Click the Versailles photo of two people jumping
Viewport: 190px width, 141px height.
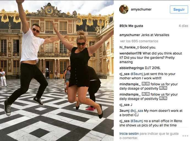pos(57,70)
